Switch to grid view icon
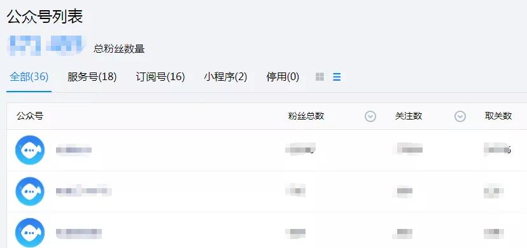This screenshot has width=527, height=248. point(320,77)
